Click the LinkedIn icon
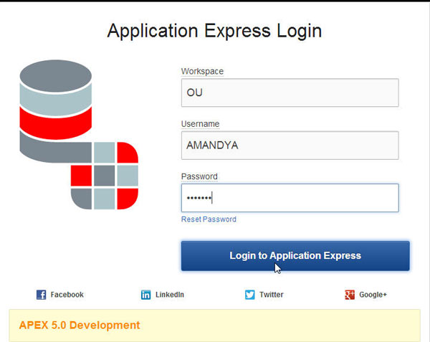 tap(145, 295)
